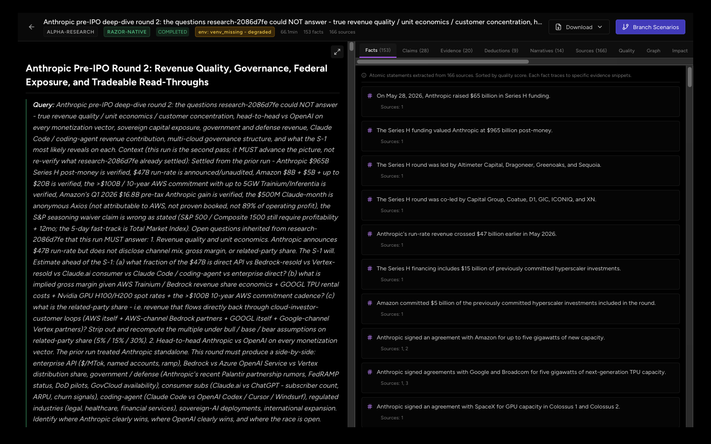The width and height of the screenshot is (711, 444).
Task: Click the COMPLETED status badge
Action: [172, 32]
